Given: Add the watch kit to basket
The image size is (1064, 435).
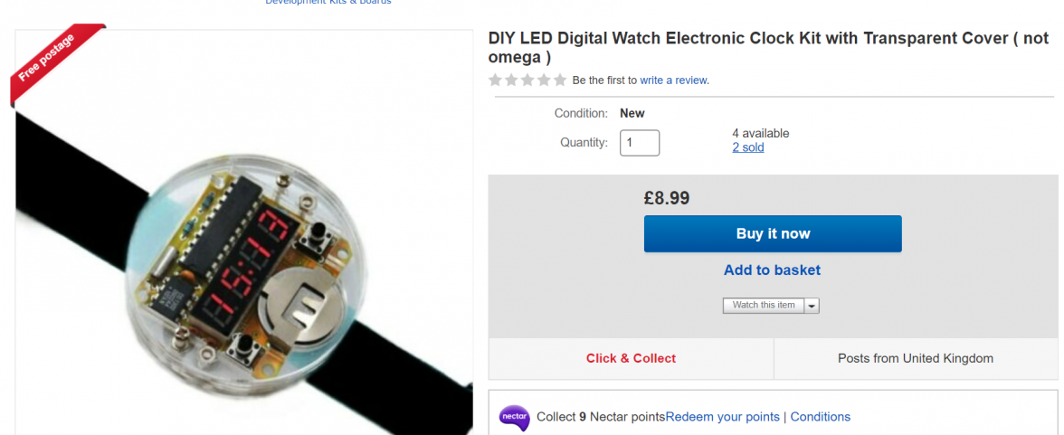Looking at the screenshot, I should pos(772,270).
